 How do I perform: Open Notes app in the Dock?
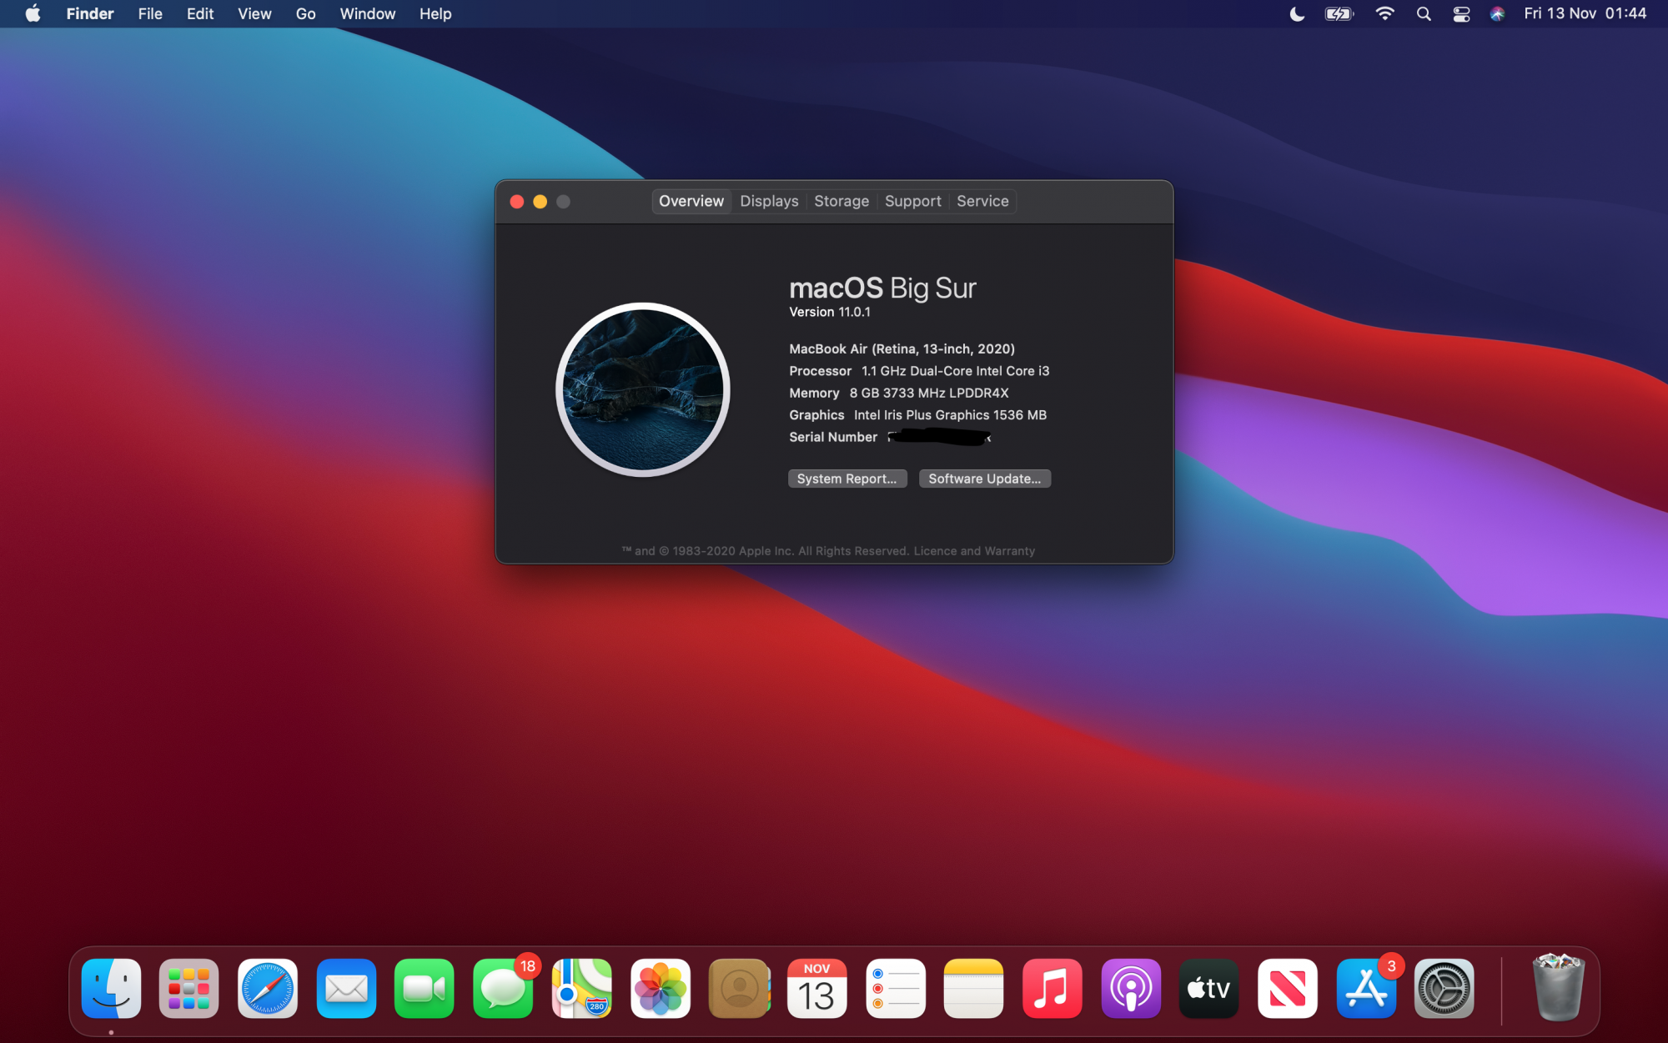(974, 989)
